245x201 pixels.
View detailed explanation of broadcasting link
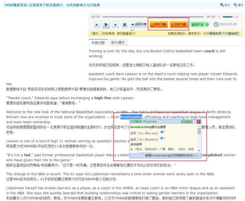[x=171, y=155]
